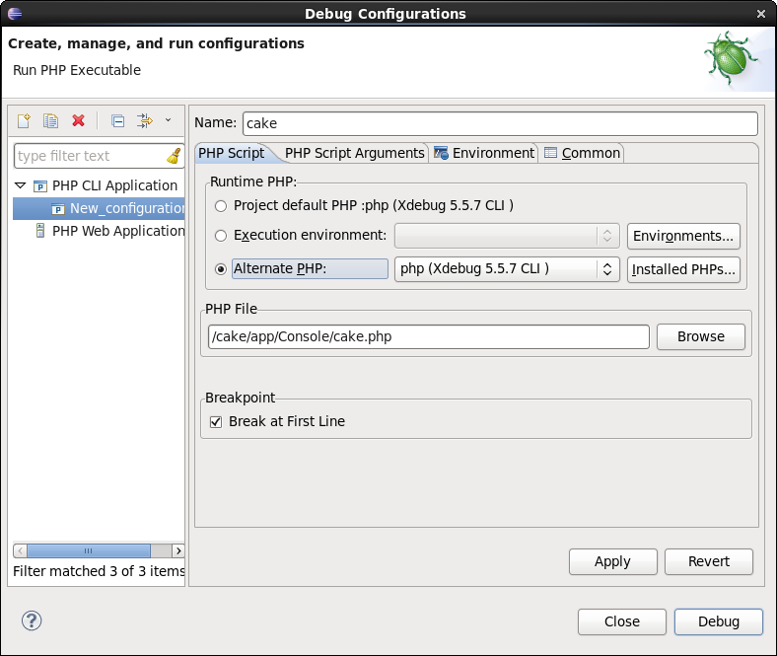The width and height of the screenshot is (777, 656).
Task: Open help question mark icon
Action: coord(32,620)
